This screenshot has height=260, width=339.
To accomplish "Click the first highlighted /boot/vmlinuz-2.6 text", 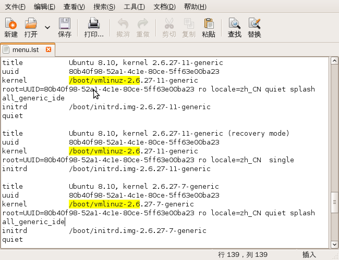I will [104, 80].
